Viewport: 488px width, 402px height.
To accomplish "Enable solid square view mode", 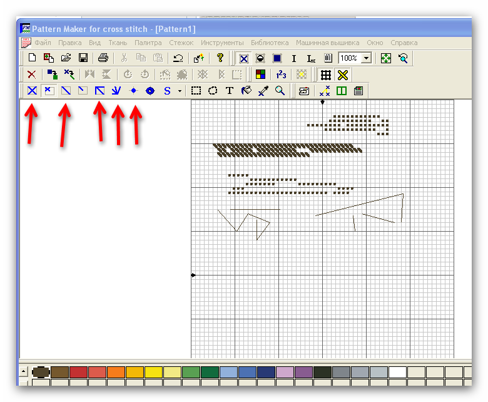I will [277, 58].
